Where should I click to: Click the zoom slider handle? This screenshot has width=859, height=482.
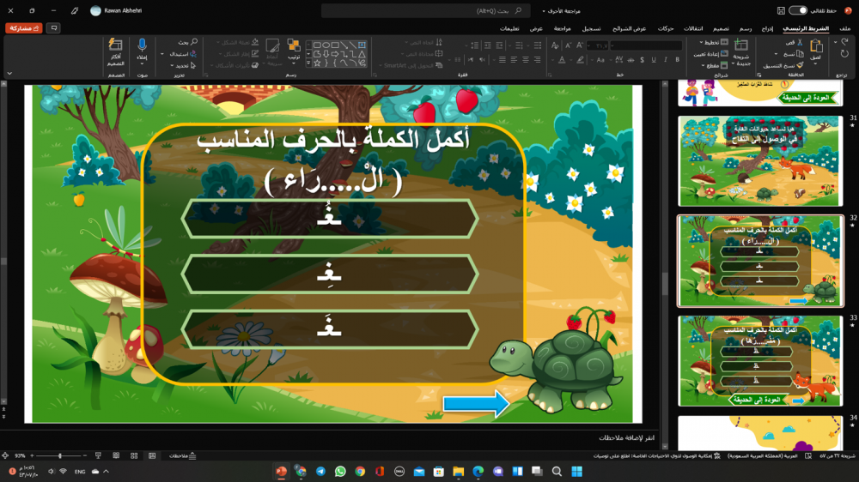[x=60, y=455]
